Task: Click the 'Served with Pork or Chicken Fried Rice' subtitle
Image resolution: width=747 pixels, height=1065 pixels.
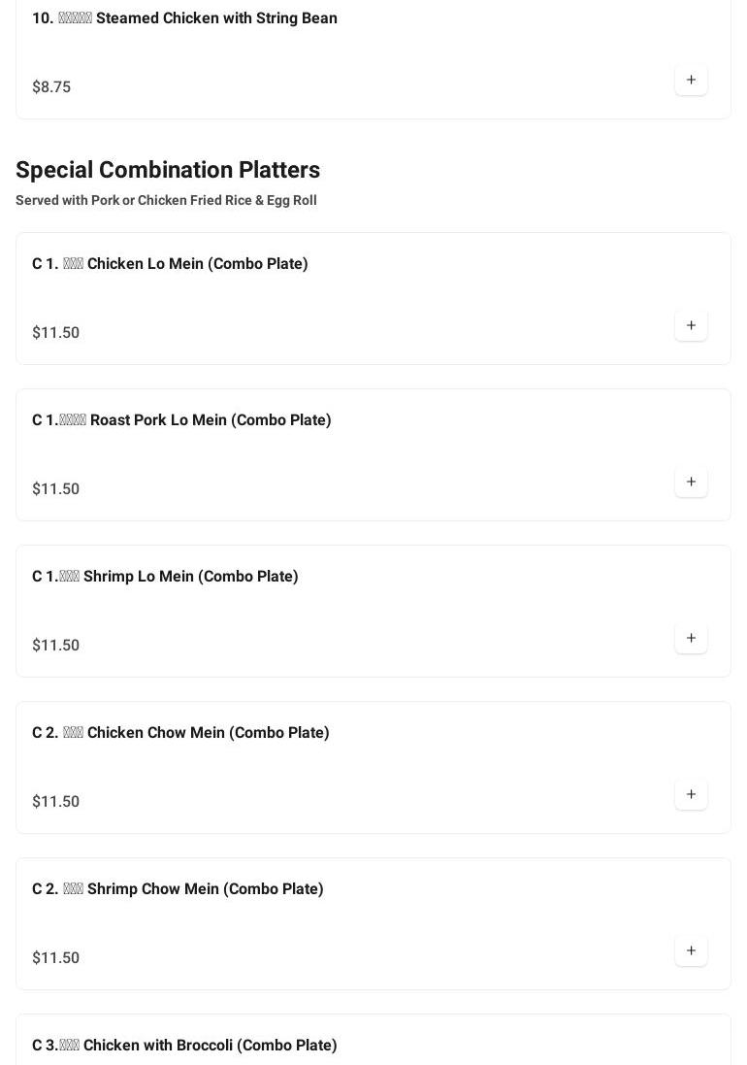Action: [x=166, y=200]
